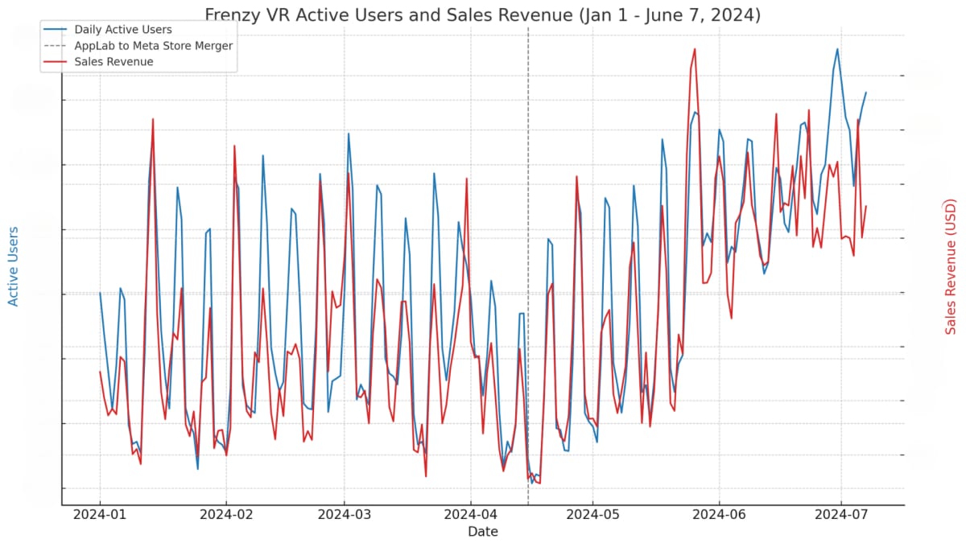The image size is (966, 543).
Task: Click the blue line sample in legend
Action: (x=56, y=30)
